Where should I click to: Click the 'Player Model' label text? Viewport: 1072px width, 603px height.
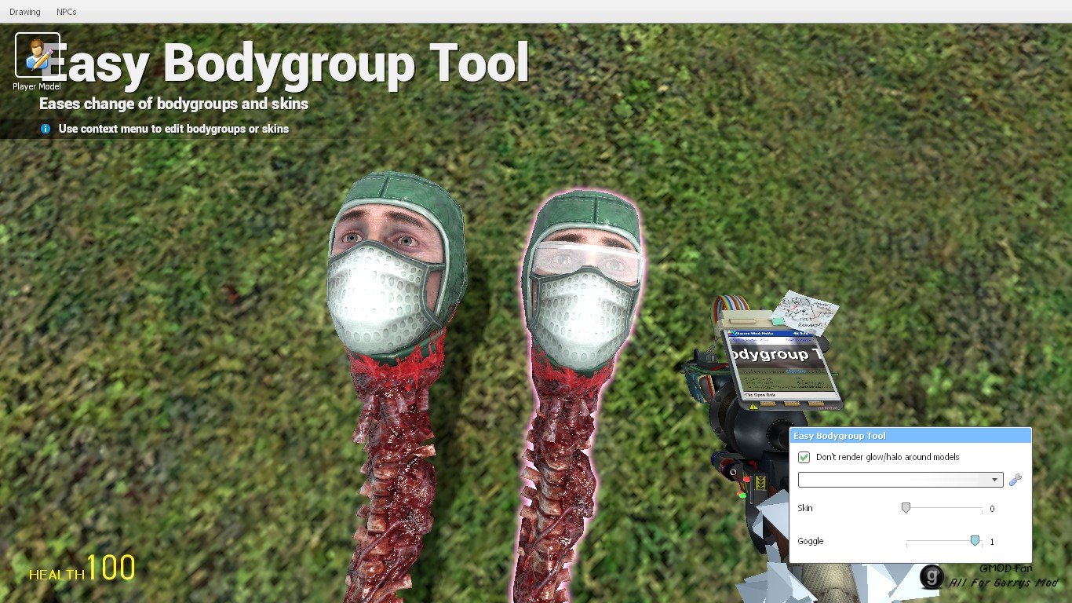click(x=37, y=86)
